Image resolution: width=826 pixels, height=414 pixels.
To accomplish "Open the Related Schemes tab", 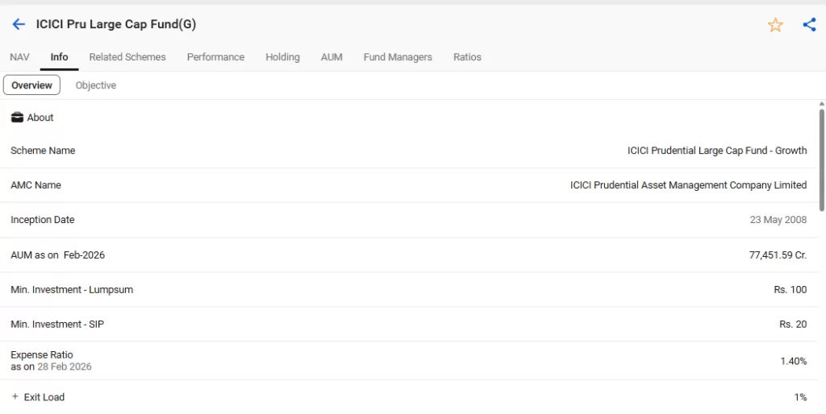I will (x=127, y=57).
